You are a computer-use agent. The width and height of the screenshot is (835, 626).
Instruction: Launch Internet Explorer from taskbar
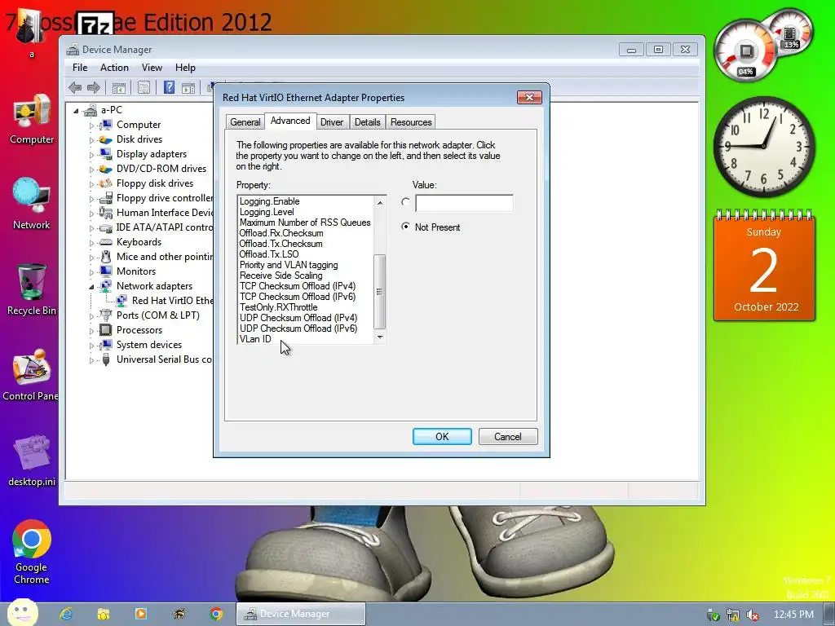pyautogui.click(x=66, y=614)
